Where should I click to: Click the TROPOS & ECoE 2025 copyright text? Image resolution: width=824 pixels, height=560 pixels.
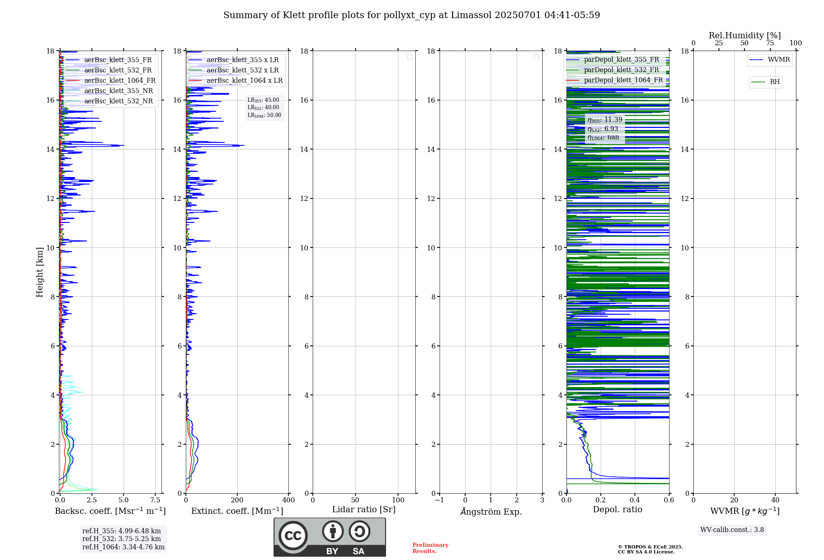651,547
